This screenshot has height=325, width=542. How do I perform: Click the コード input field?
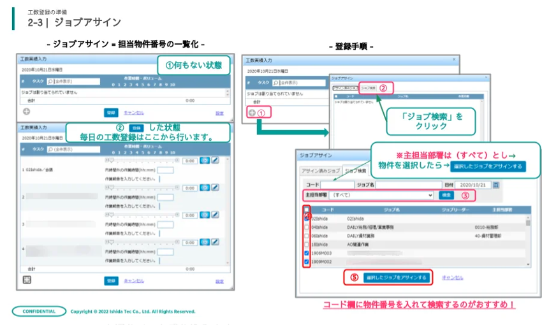pyautogui.click(x=337, y=185)
